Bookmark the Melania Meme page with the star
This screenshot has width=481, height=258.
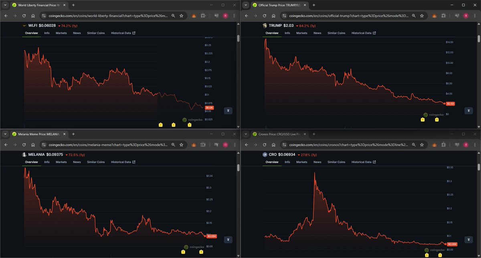coord(181,144)
